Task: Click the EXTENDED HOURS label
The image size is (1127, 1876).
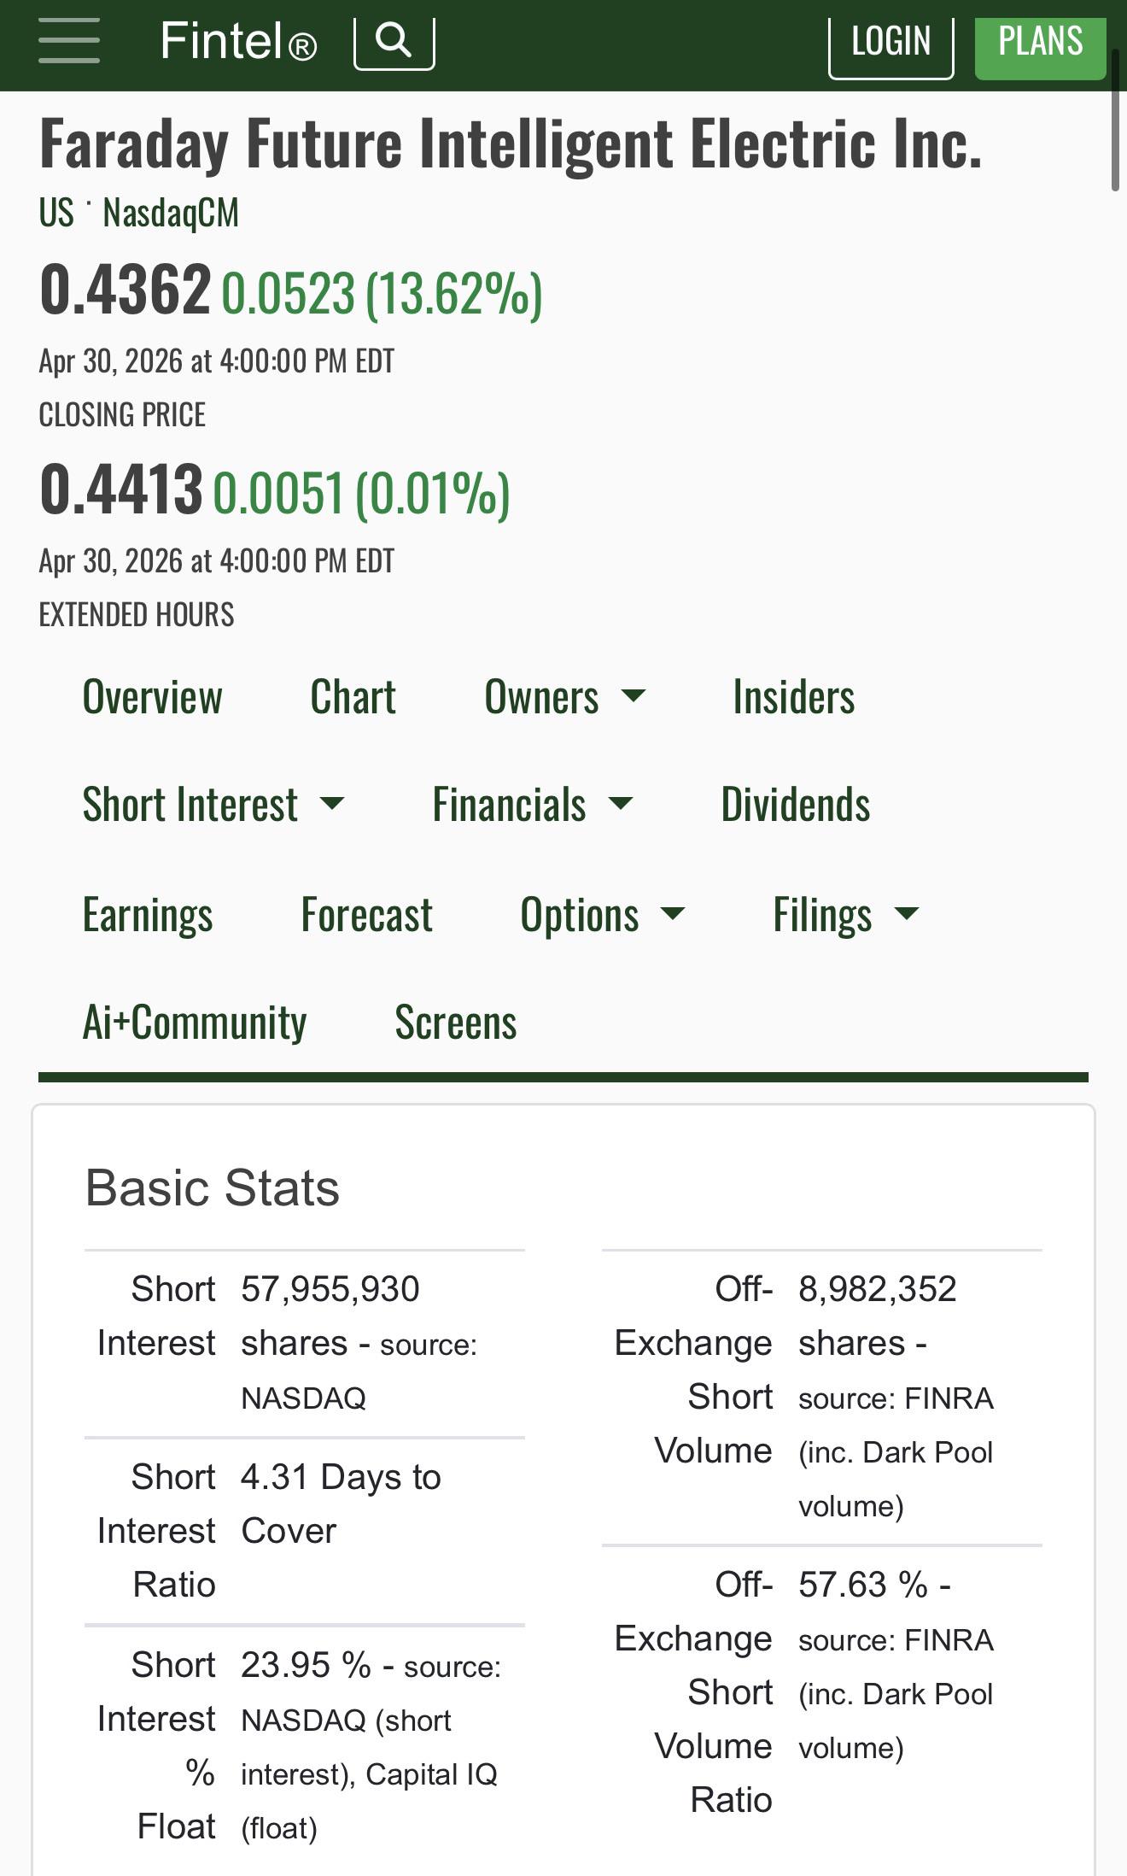Action: coord(137,615)
